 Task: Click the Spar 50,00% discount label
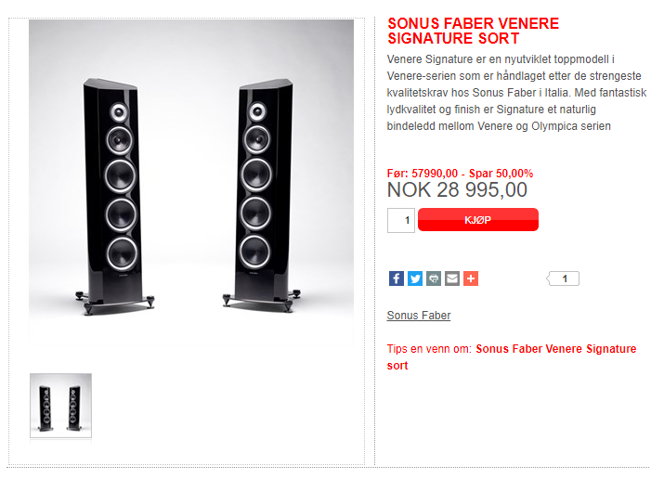[501, 174]
